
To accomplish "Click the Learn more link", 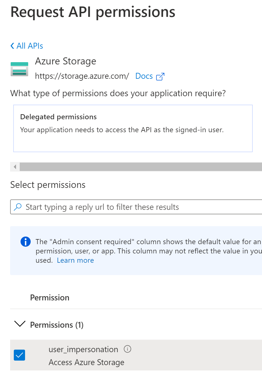I will tap(75, 260).
